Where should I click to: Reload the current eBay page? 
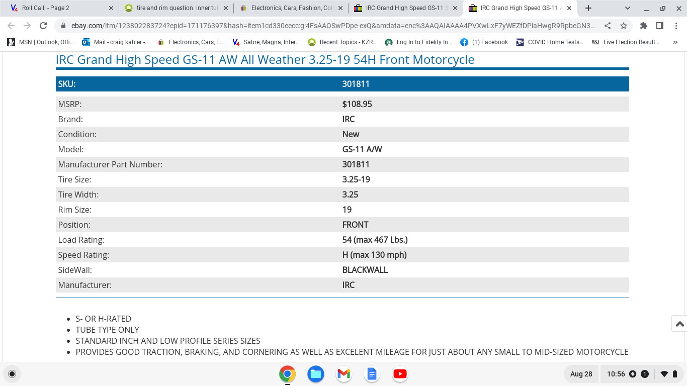[43, 26]
